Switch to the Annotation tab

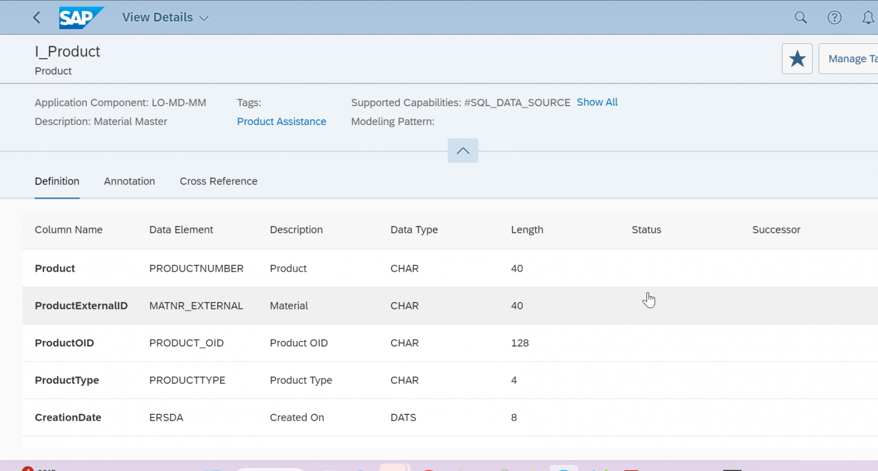point(129,181)
